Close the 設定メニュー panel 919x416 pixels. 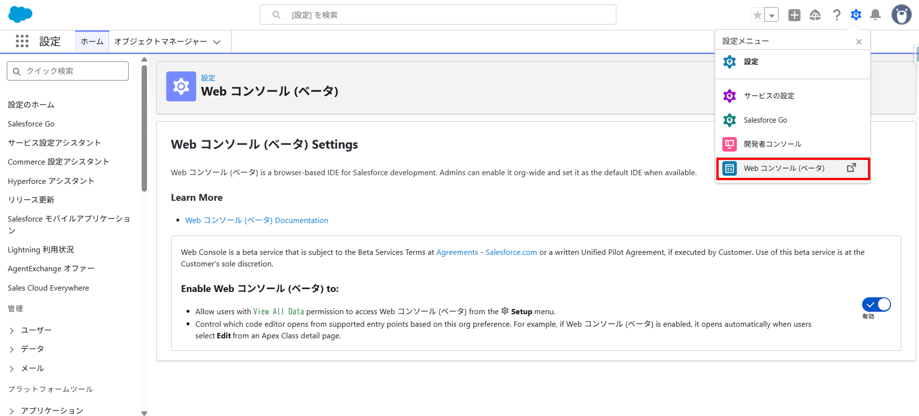point(859,42)
